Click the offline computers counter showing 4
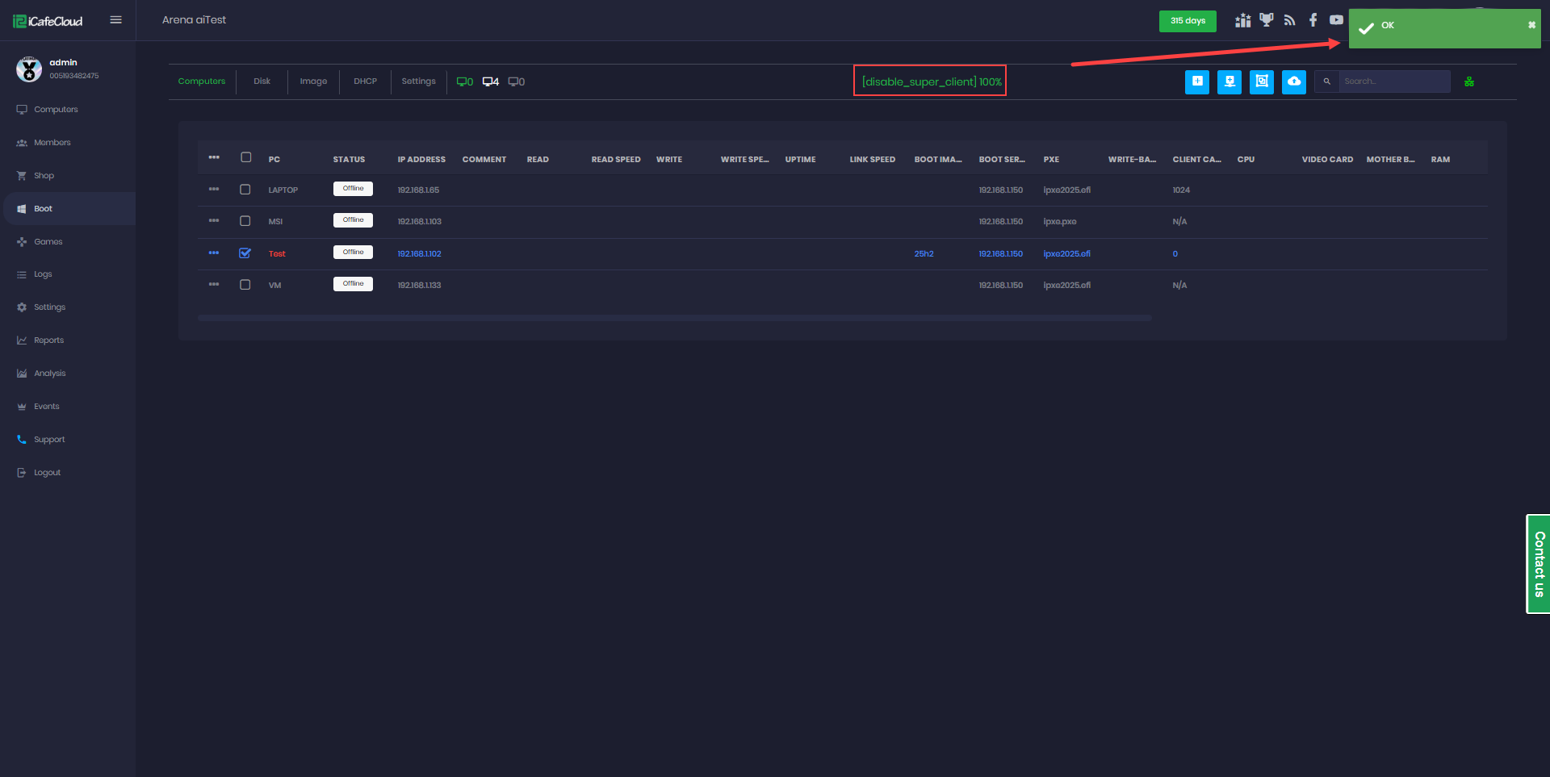This screenshot has height=777, width=1550. coord(491,81)
